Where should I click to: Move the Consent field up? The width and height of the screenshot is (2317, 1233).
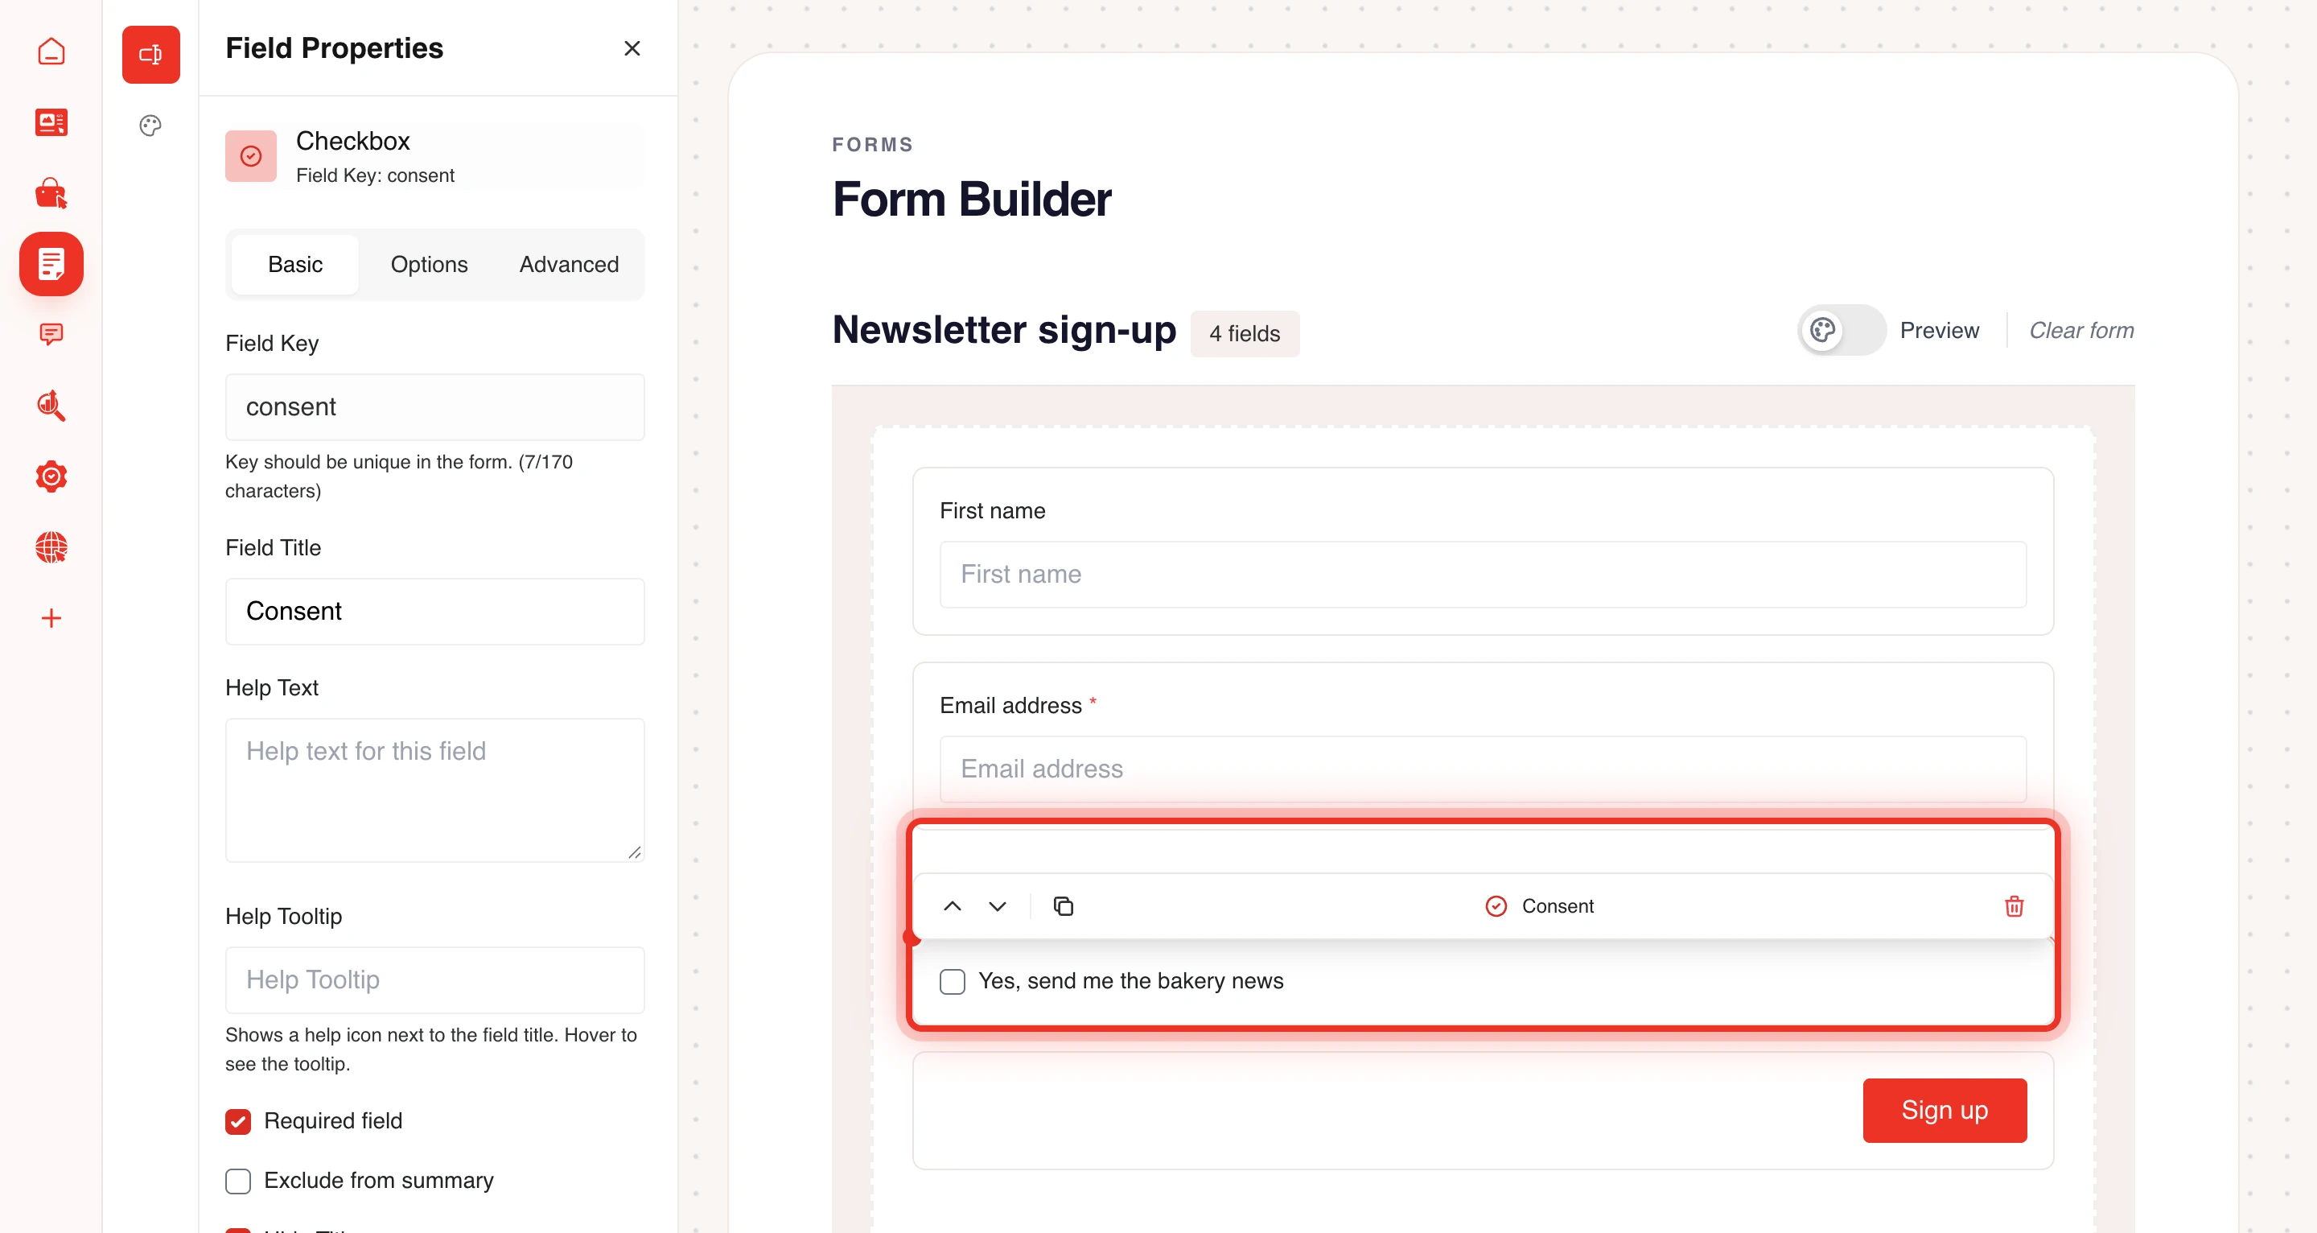[952, 906]
